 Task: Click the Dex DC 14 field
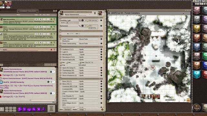(91, 63)
